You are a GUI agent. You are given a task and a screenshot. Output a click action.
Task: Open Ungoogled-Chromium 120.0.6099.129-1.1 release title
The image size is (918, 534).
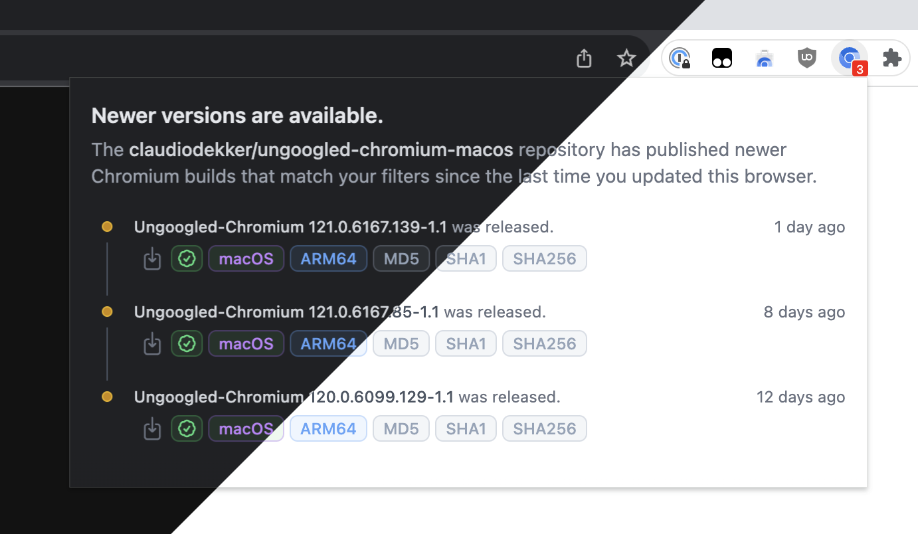pos(294,397)
